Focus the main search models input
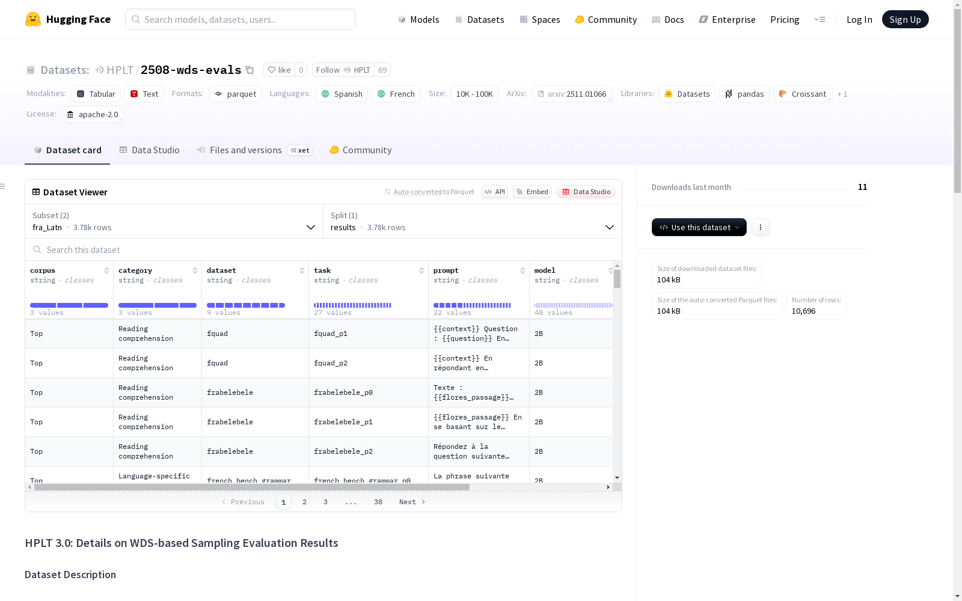 (240, 19)
